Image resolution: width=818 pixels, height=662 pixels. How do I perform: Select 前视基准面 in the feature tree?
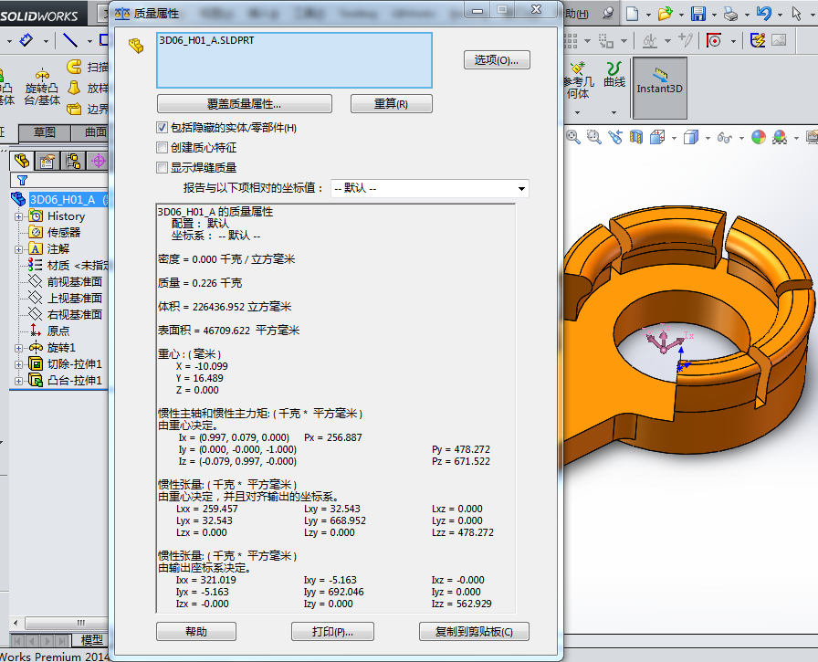click(x=74, y=281)
